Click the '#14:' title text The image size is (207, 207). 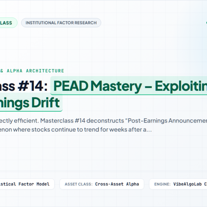tap(33, 86)
